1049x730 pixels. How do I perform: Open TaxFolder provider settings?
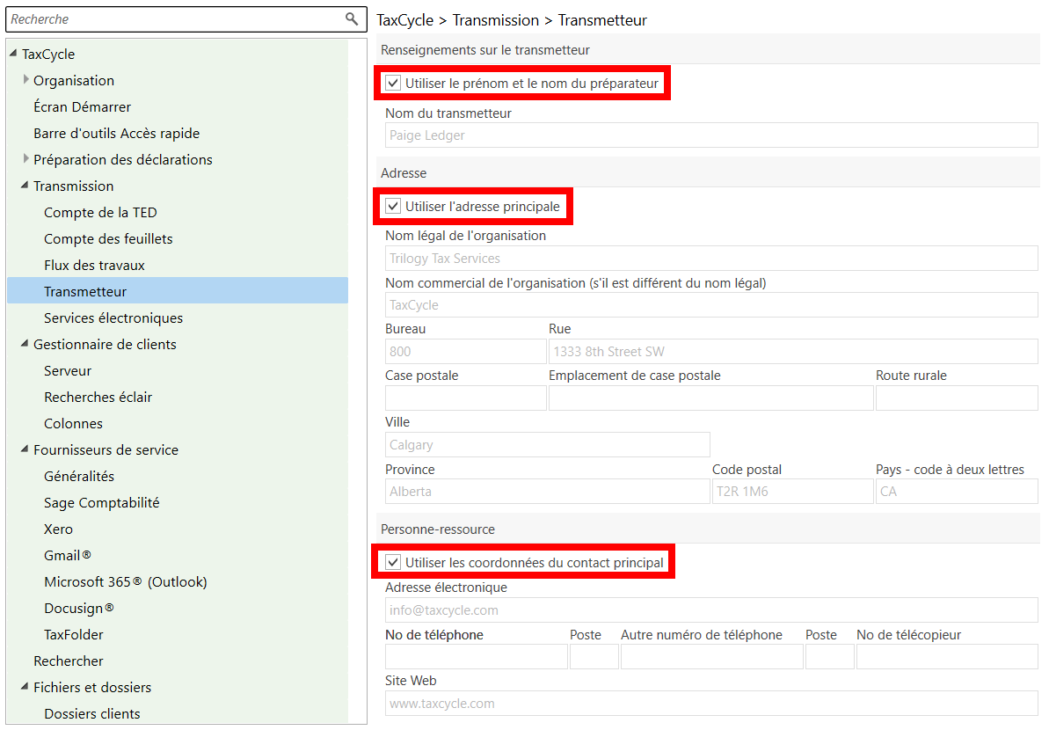74,634
